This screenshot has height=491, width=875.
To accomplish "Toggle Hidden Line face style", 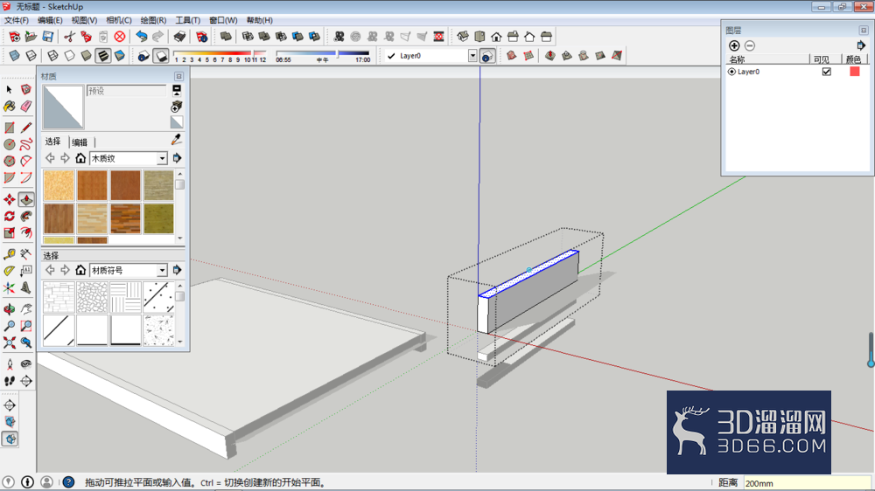I will (x=69, y=56).
